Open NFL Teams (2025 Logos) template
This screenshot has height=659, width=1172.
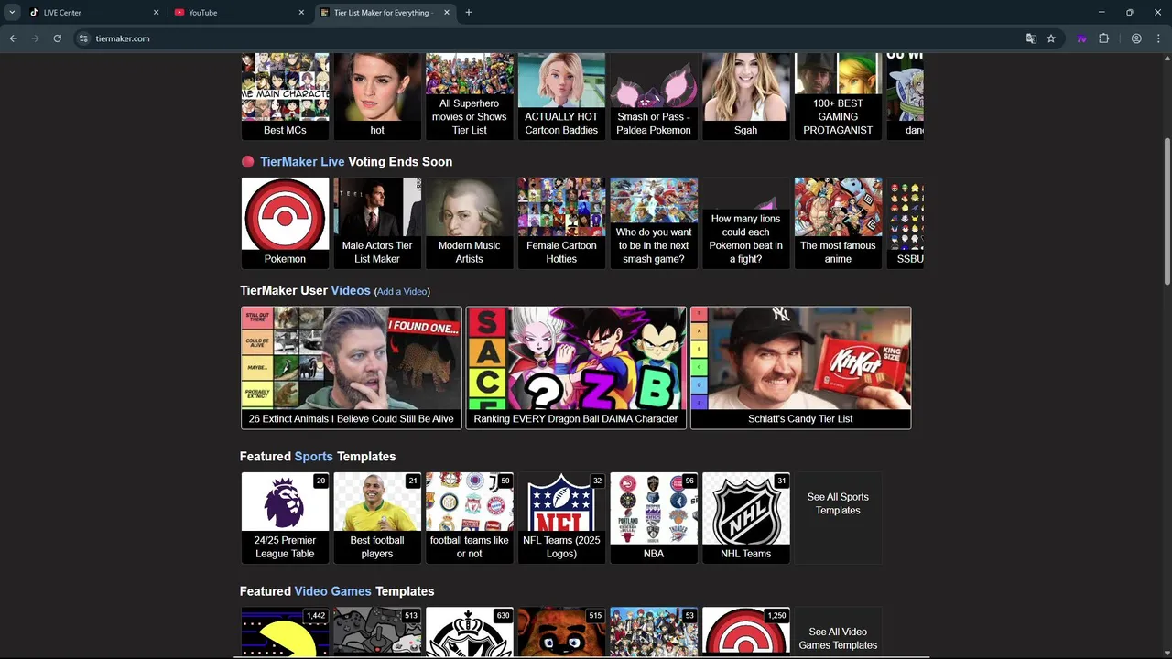[x=561, y=517]
